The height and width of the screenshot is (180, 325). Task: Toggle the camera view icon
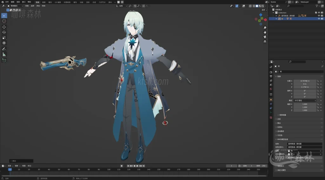265,37
